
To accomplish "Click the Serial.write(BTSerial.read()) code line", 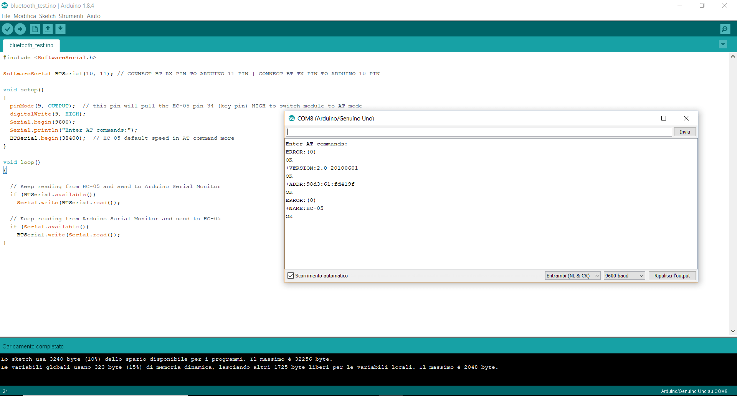I will (x=68, y=203).
